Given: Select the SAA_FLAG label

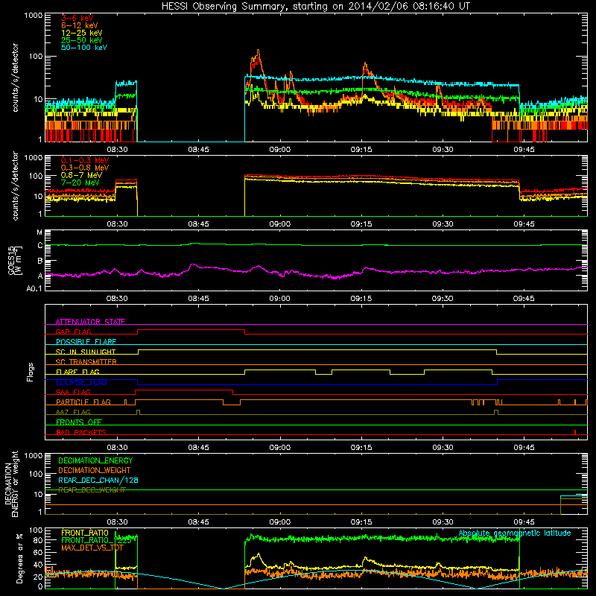Looking at the screenshot, I should pyautogui.click(x=73, y=392).
